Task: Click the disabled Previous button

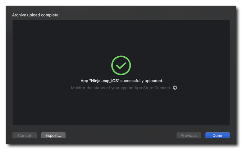Action: point(189,135)
